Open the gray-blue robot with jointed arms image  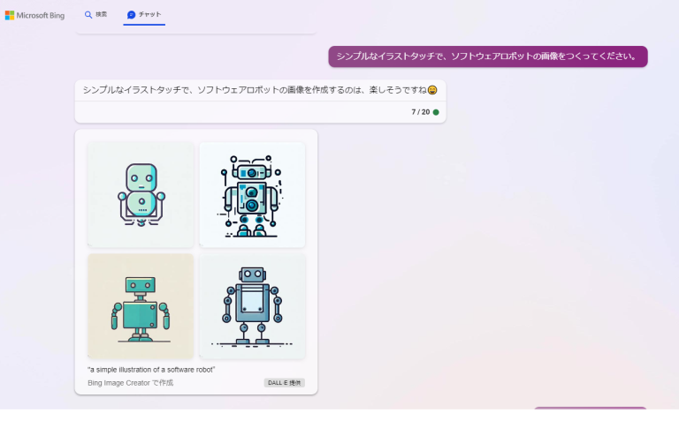point(252,306)
